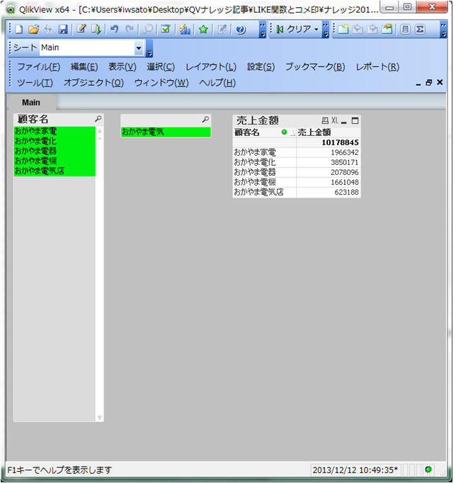The height and width of the screenshot is (483, 456).
Task: Open the ブックマーク(B) menu
Action: pyautogui.click(x=315, y=67)
